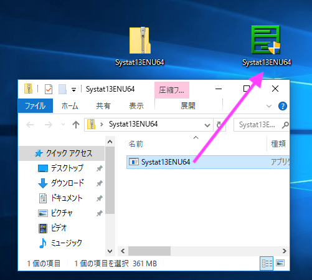Select the Systat13ENU64 zip folder desktop icon
The height and width of the screenshot is (280, 312).
pyautogui.click(x=139, y=46)
